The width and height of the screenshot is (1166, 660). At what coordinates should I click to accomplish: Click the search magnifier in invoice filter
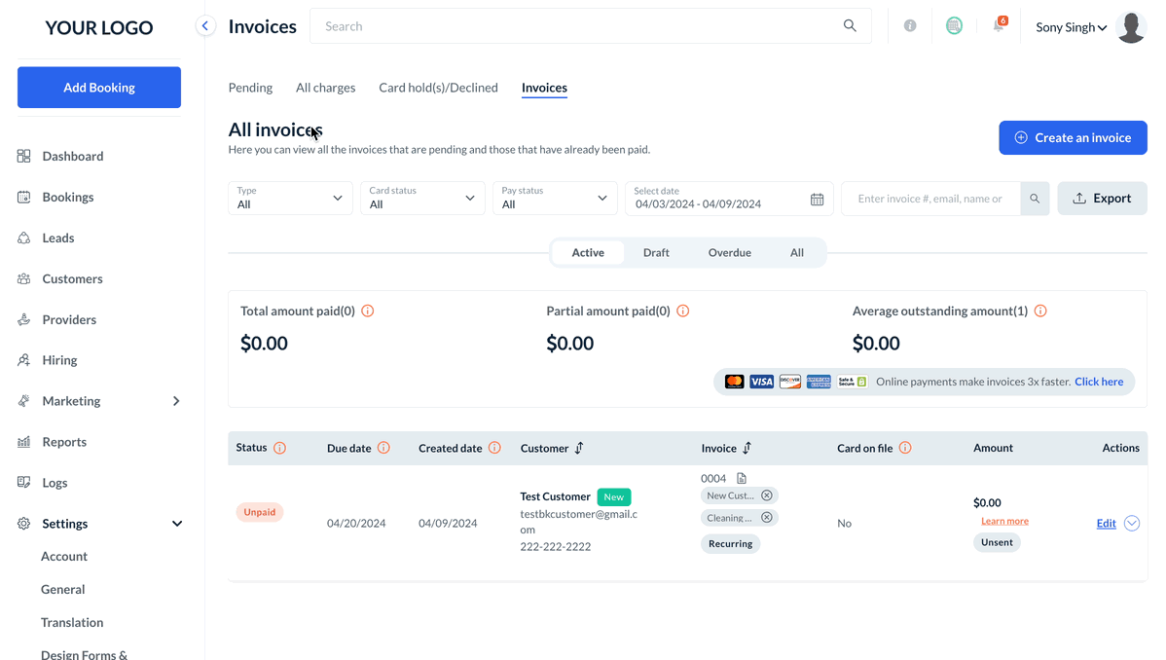tap(1035, 199)
